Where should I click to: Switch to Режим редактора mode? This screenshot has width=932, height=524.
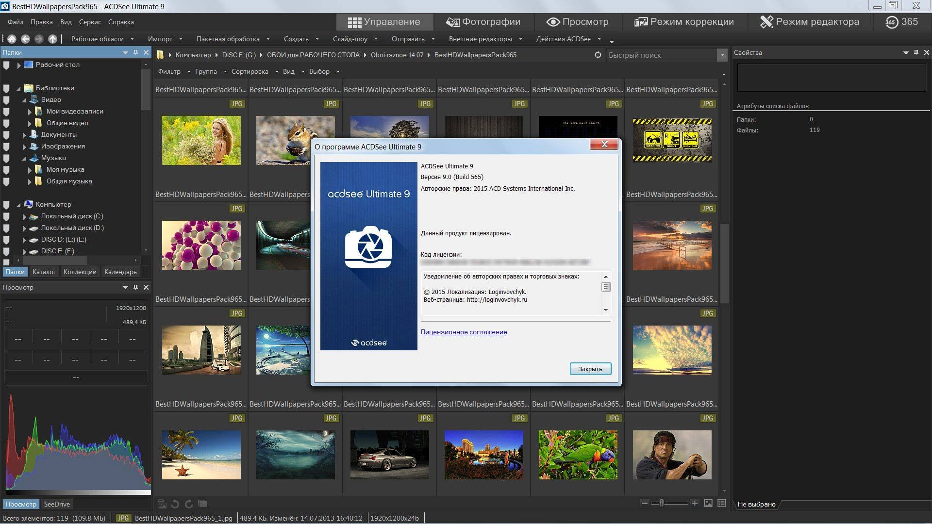[x=810, y=22]
